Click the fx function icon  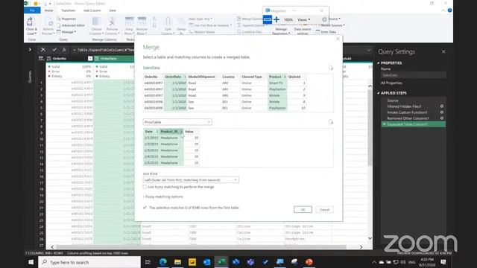64,50
